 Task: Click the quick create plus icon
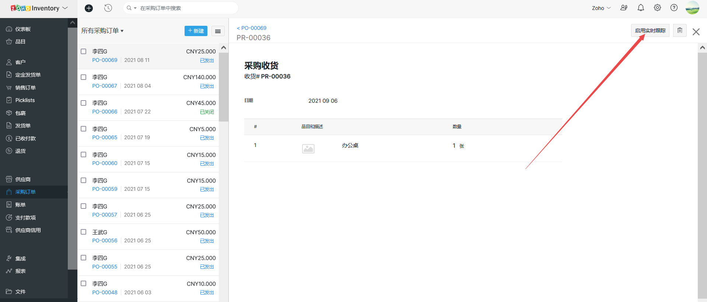[89, 8]
